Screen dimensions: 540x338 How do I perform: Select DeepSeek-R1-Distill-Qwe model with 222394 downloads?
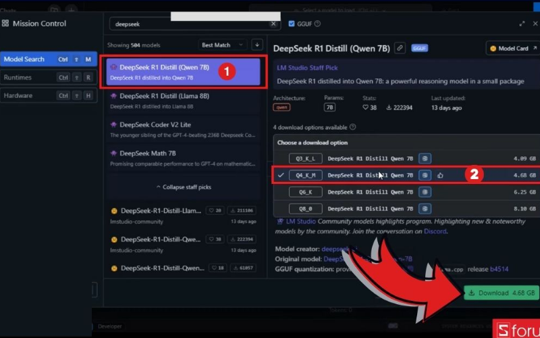pyautogui.click(x=183, y=244)
